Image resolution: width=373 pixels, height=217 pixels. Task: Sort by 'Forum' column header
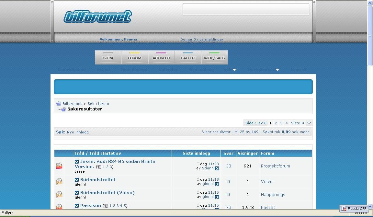[x=267, y=154]
